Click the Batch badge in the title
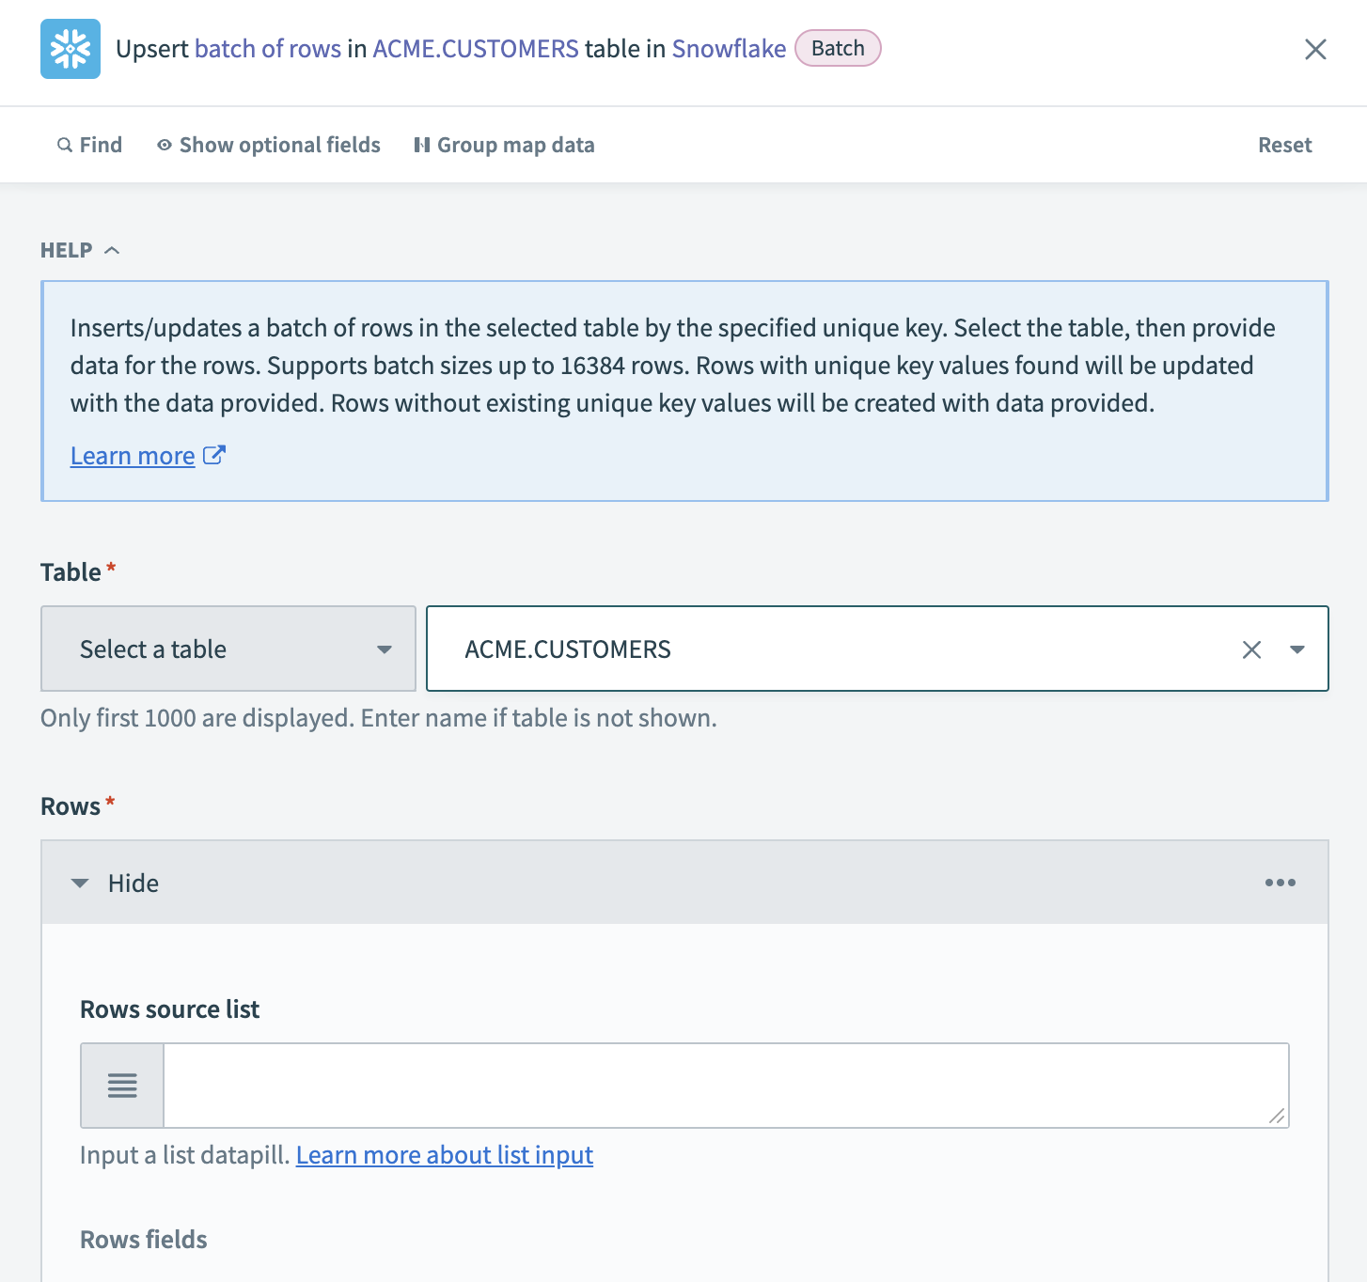Image resolution: width=1367 pixels, height=1282 pixels. [838, 49]
